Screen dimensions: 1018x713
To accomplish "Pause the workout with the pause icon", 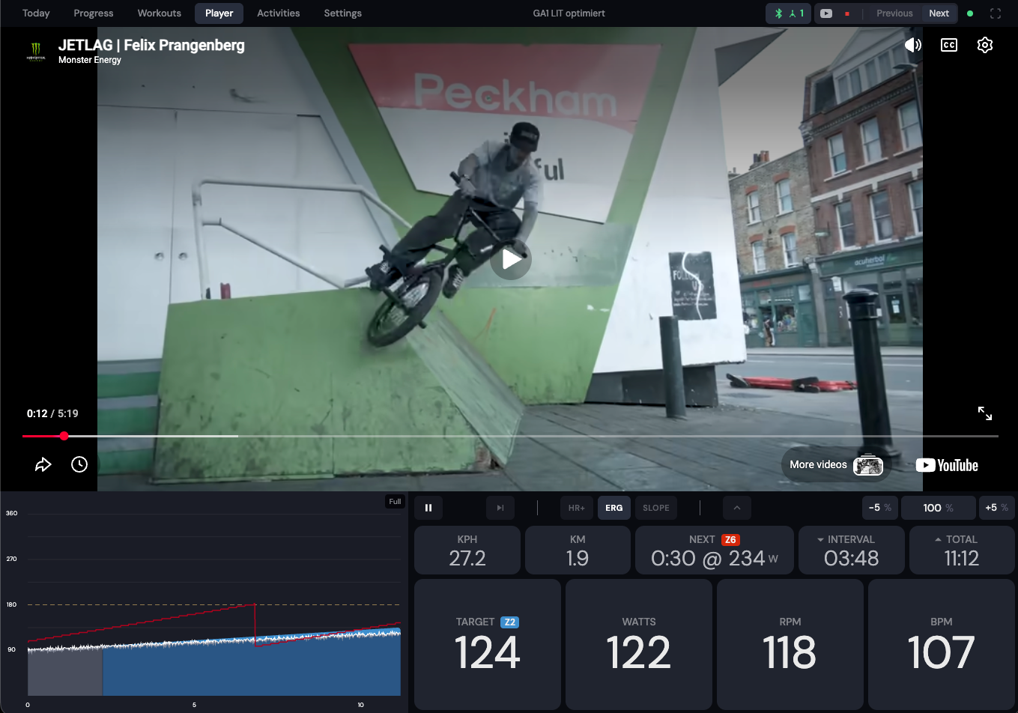I will (x=428, y=508).
